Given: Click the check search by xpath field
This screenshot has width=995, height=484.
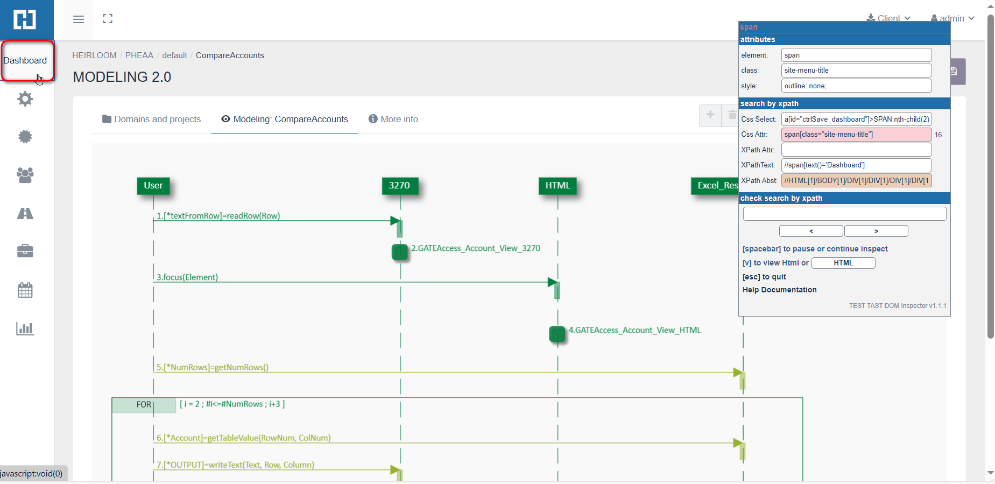Looking at the screenshot, I should (x=844, y=214).
